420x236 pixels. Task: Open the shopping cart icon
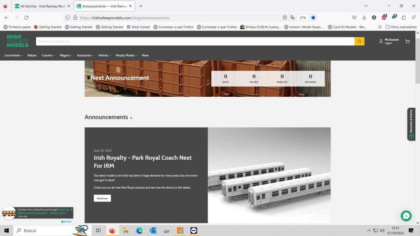pos(407,41)
